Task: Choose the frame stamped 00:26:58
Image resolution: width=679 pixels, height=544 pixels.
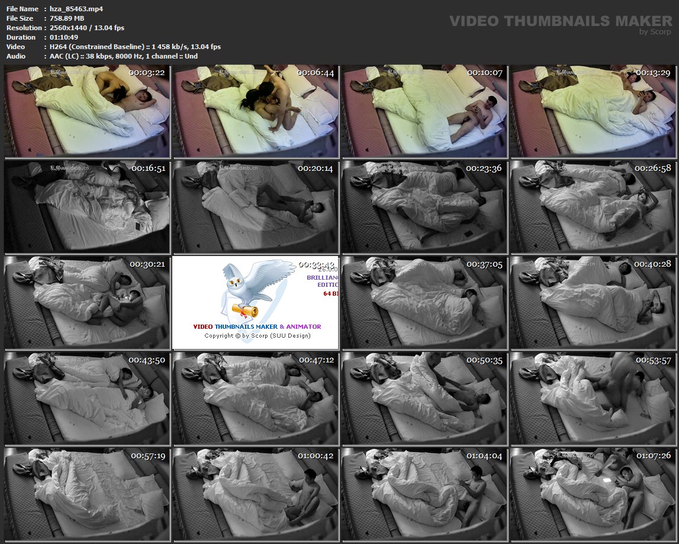Action: tap(594, 207)
